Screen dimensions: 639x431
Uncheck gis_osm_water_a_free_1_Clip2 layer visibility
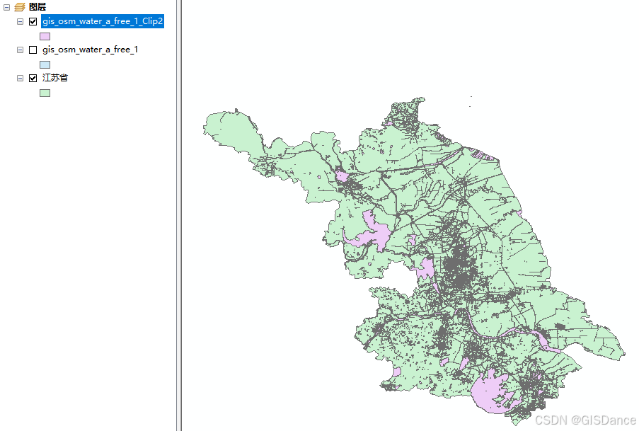[x=33, y=22]
